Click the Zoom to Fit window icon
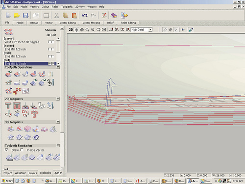Image resolution: width=245 pixels, height=184 pixels. 104,30
